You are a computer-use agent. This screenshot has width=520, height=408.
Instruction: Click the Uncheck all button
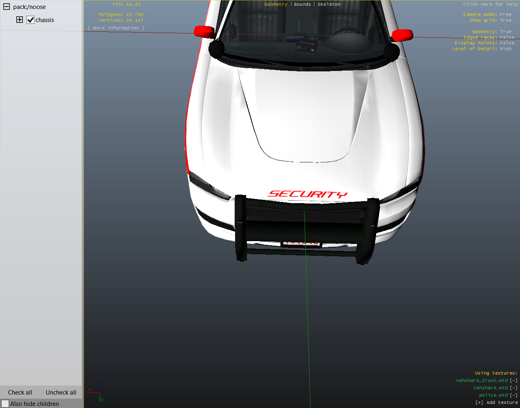click(x=61, y=392)
